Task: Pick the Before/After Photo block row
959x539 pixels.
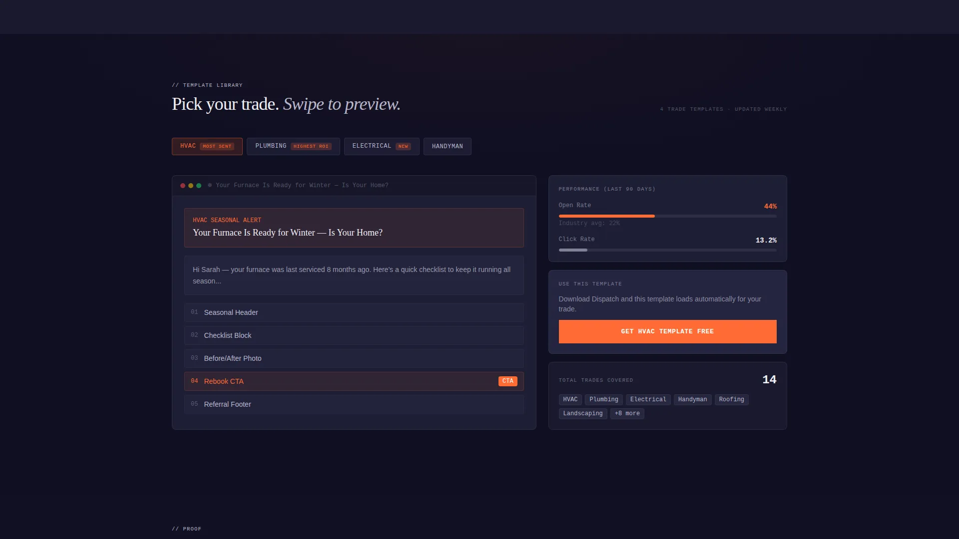Action: click(354, 358)
